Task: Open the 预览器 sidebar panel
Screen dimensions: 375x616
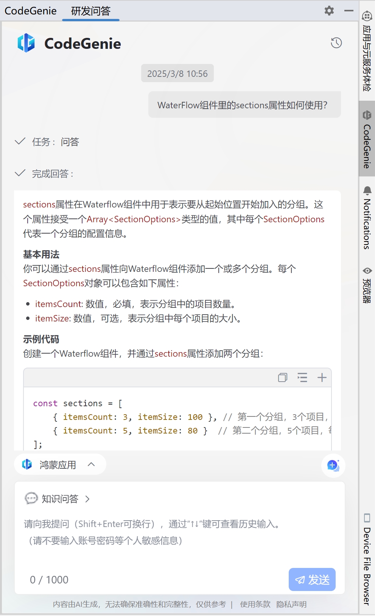Action: click(x=367, y=285)
